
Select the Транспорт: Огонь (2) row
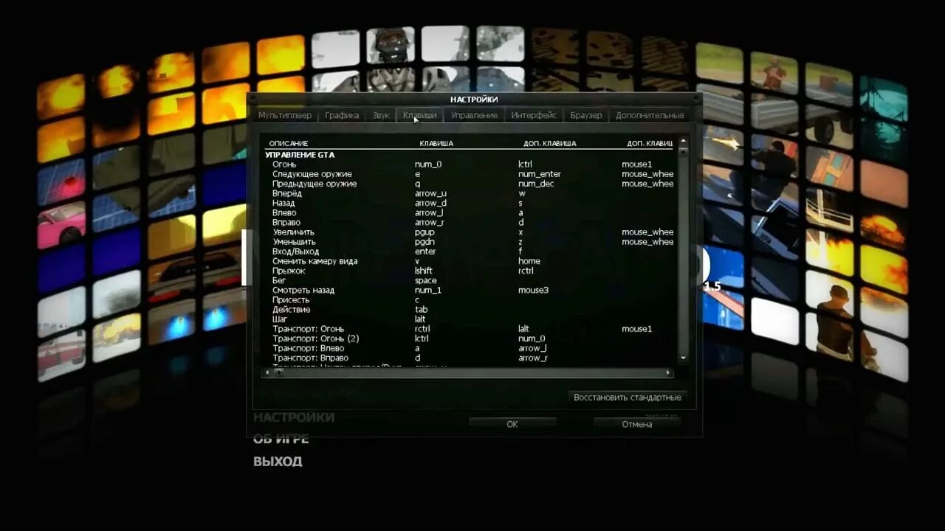470,339
